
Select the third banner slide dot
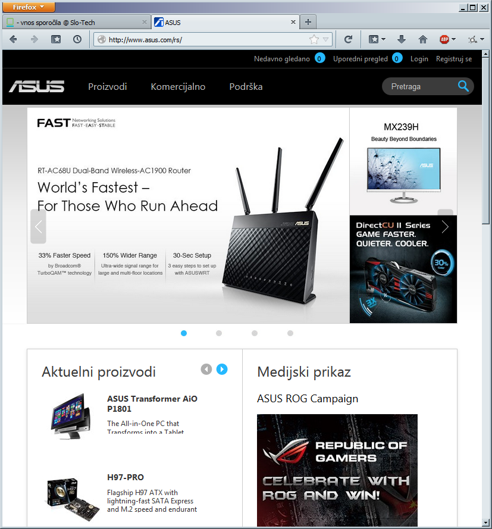(x=255, y=333)
